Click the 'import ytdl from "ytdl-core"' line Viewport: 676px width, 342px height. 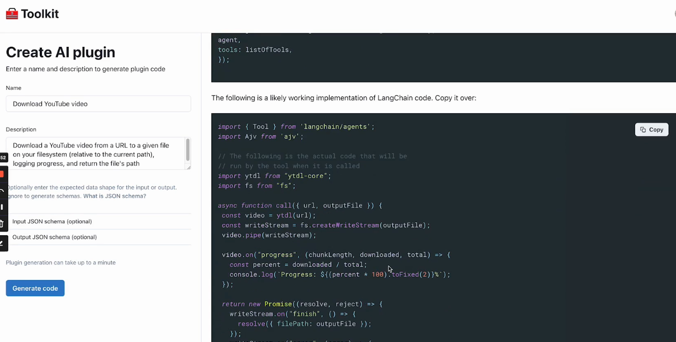(274, 176)
